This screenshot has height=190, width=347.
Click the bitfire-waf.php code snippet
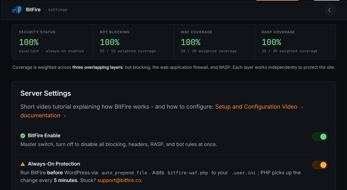188,173
